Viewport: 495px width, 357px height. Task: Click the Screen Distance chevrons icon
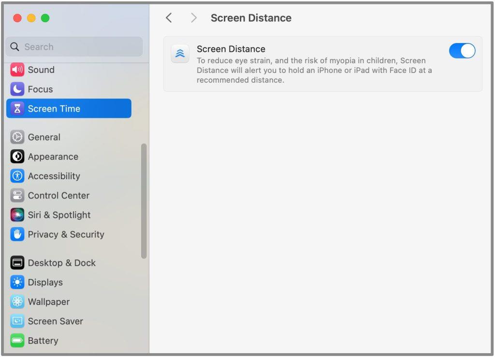[180, 54]
